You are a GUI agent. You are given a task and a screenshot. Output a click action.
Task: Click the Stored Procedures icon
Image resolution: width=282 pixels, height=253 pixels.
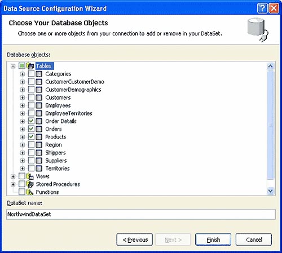[30, 184]
